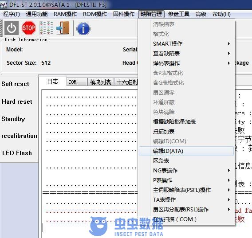Open the 区段表 menu entry
252x238 pixels.
[x=186, y=161]
